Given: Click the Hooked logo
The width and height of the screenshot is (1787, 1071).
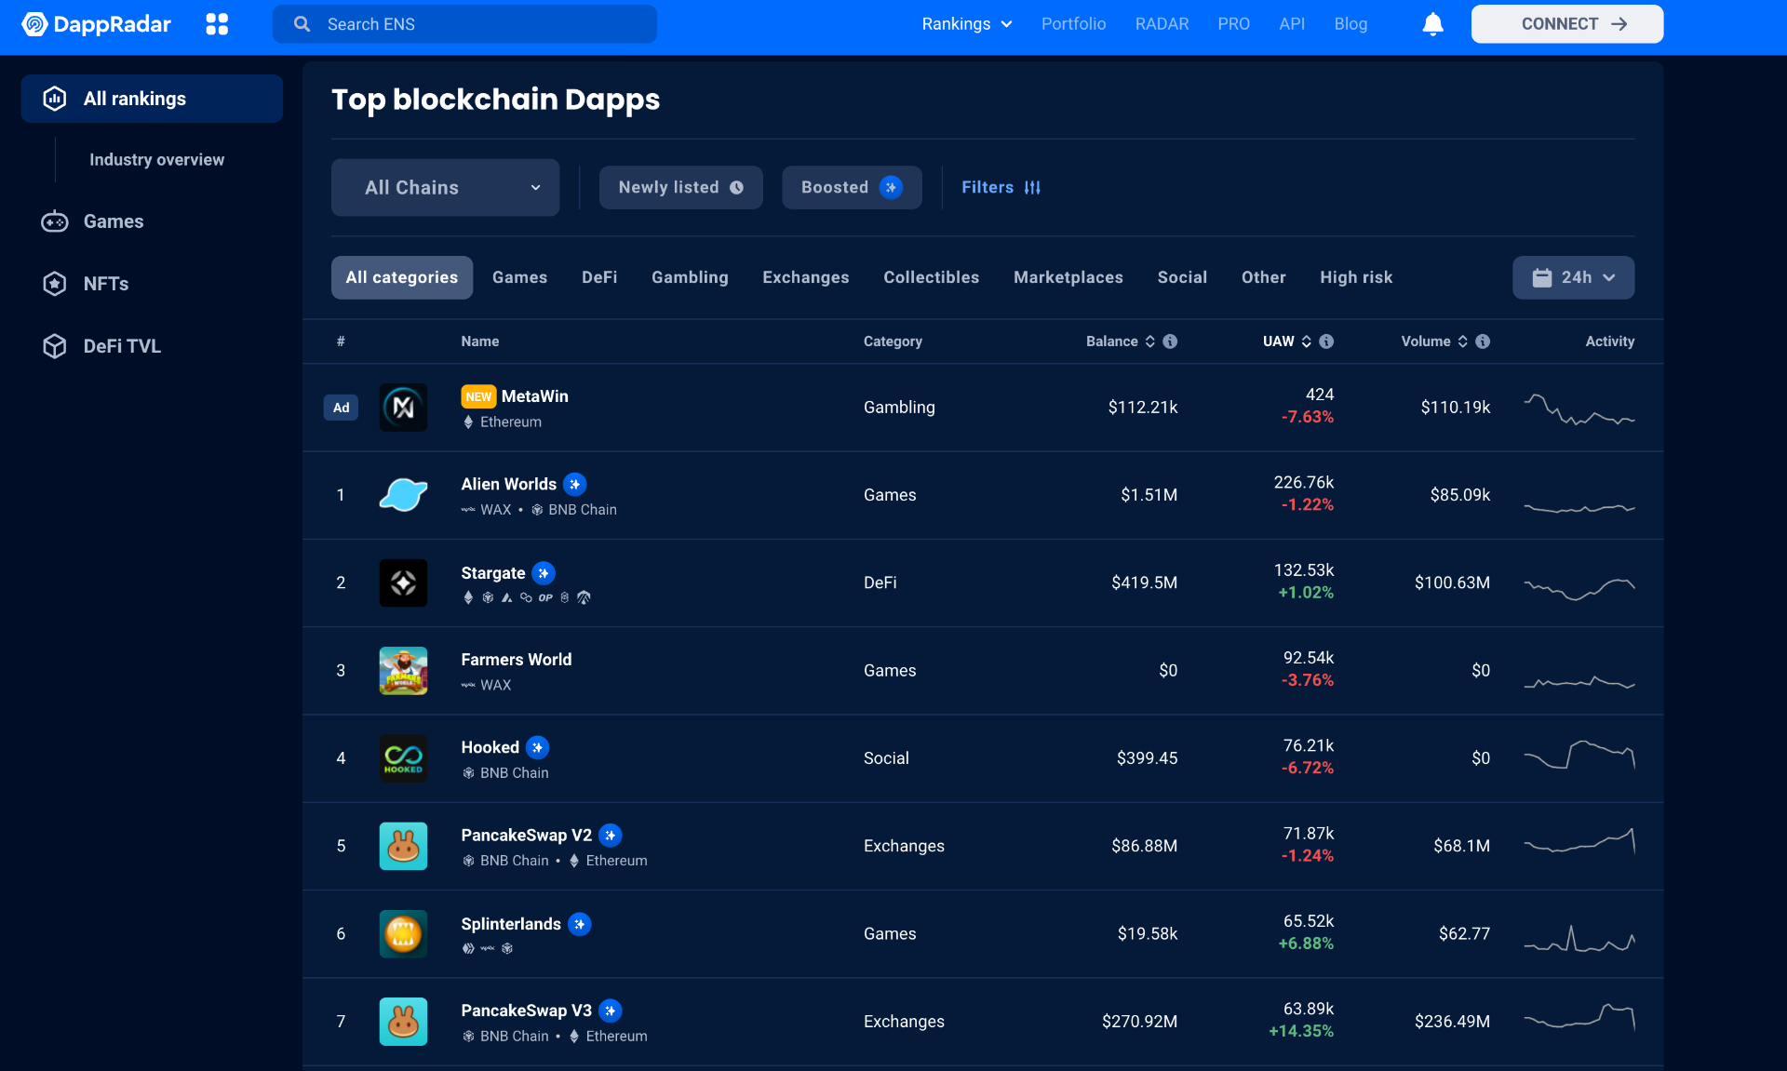Looking at the screenshot, I should click(403, 758).
